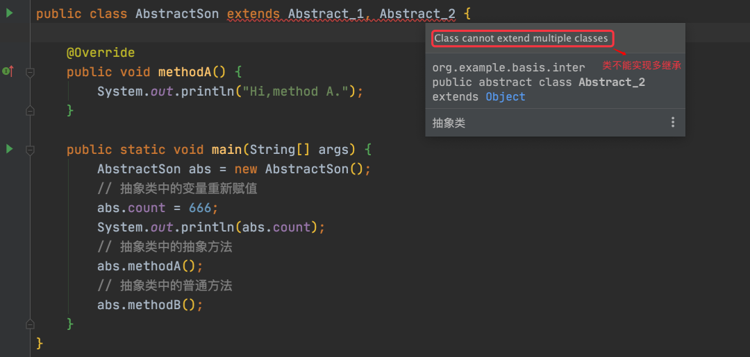Click the underlined extends keyword
This screenshot has width=750, height=357.
tap(253, 14)
